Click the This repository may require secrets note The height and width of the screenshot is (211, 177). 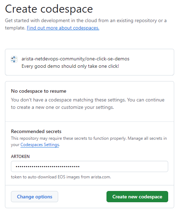[x=89, y=141]
